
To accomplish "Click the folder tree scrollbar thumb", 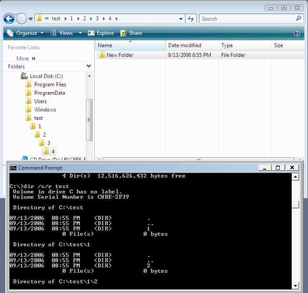I will (89, 120).
